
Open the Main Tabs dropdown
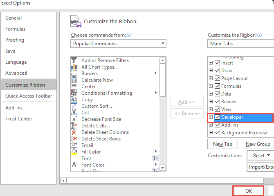coord(240,43)
